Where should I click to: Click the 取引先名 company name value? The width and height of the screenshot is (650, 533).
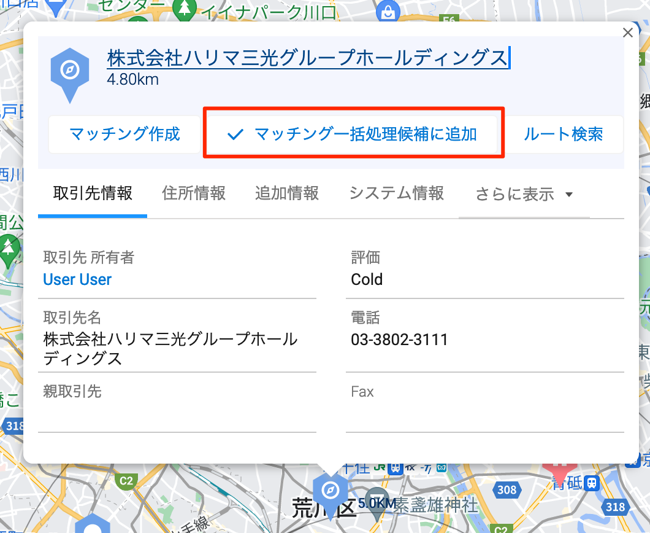[x=170, y=349]
